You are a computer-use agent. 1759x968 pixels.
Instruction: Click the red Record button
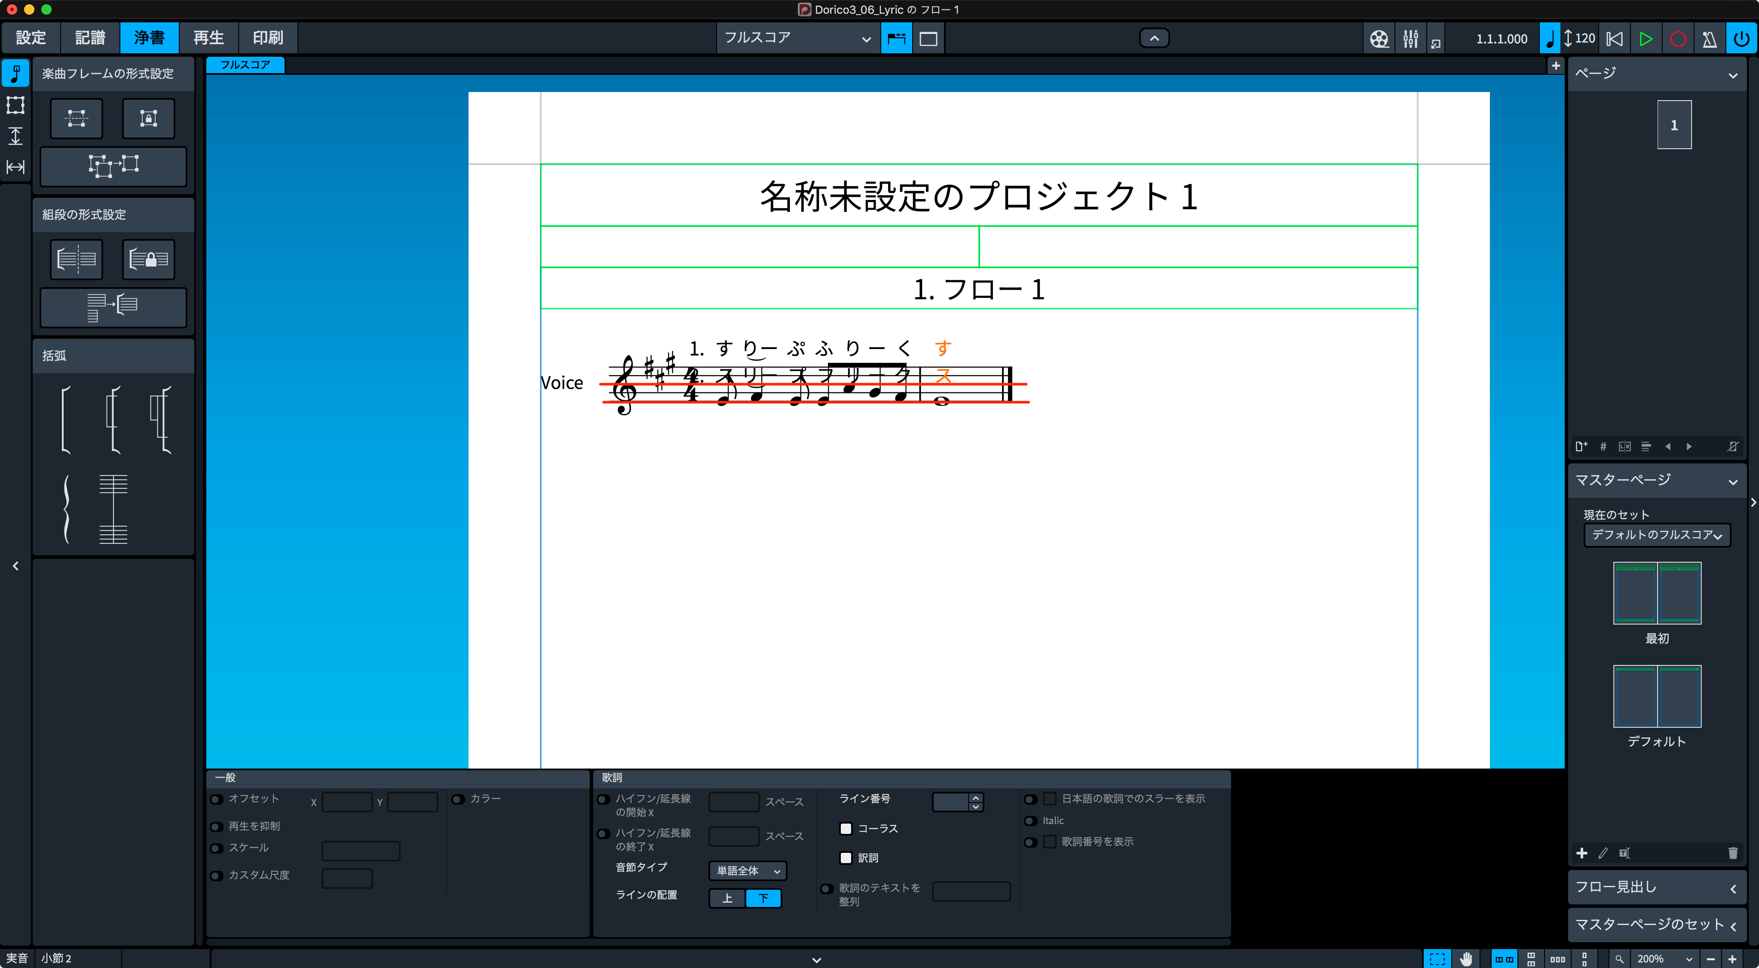[1678, 39]
